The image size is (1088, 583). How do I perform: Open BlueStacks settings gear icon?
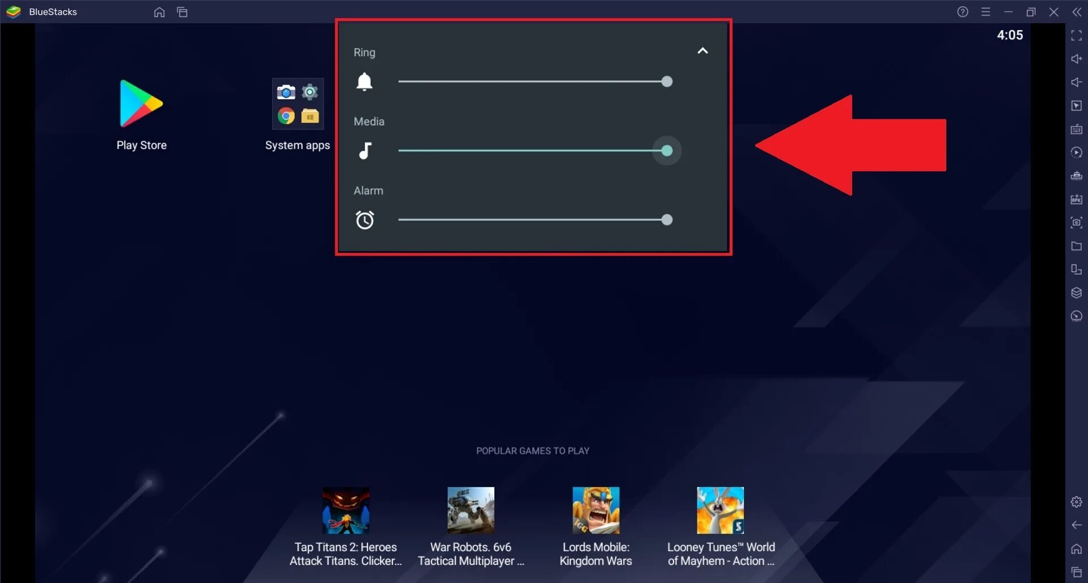click(x=1077, y=502)
